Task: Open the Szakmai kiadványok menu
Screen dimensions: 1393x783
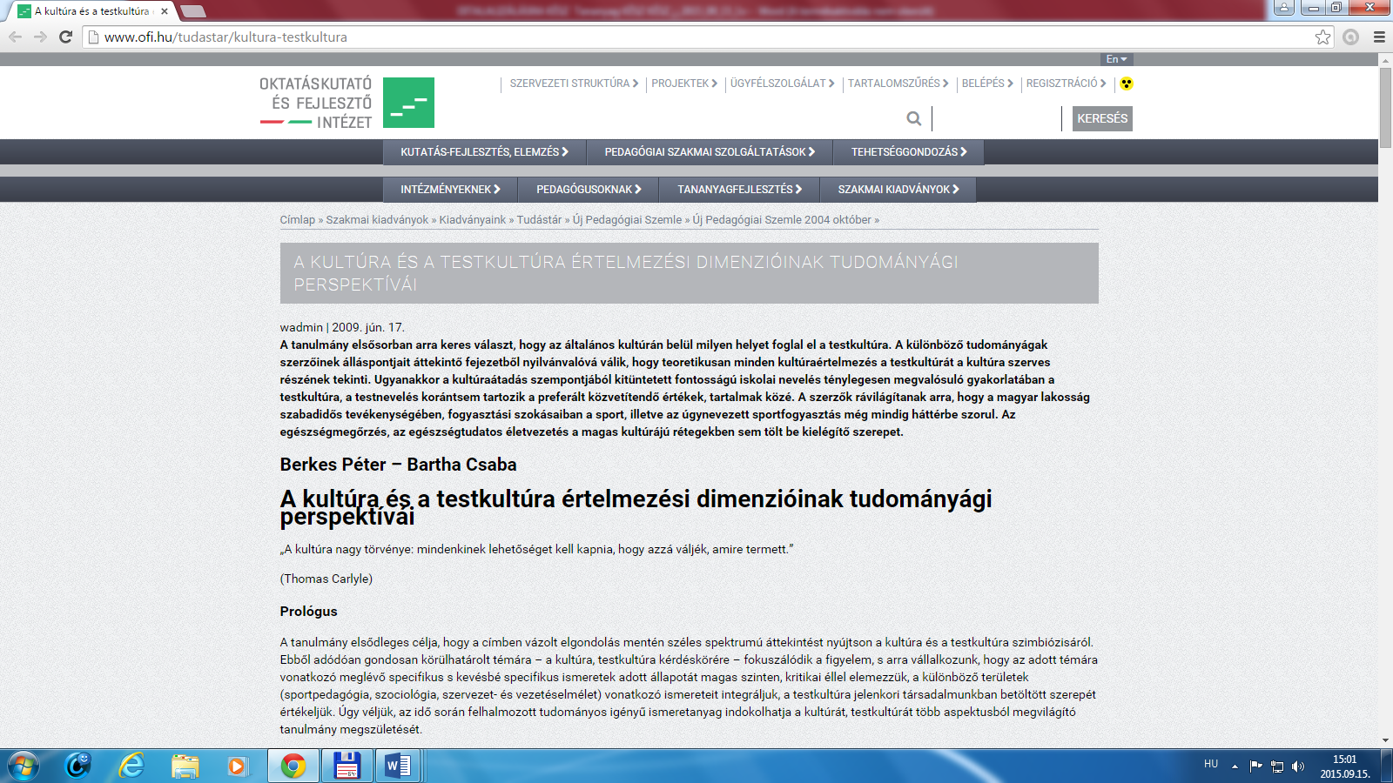Action: pyautogui.click(x=898, y=190)
